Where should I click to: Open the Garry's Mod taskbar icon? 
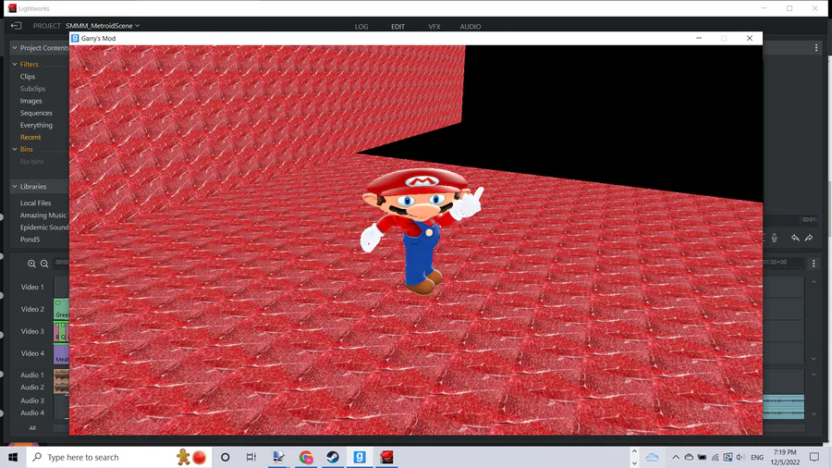click(x=360, y=457)
